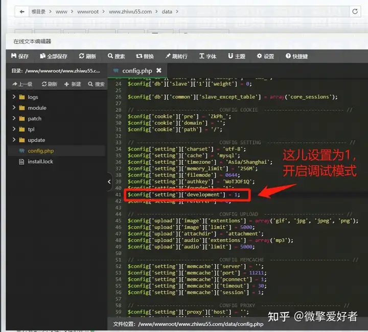Expand the logs folder chevron
This screenshot has width=368, height=332.
[x=14, y=97]
